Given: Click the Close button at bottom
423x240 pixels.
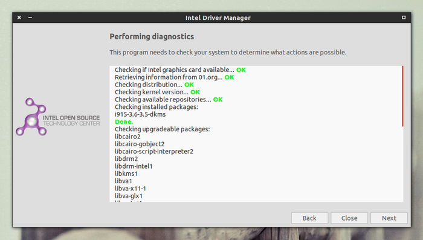Looking at the screenshot, I should click(349, 218).
